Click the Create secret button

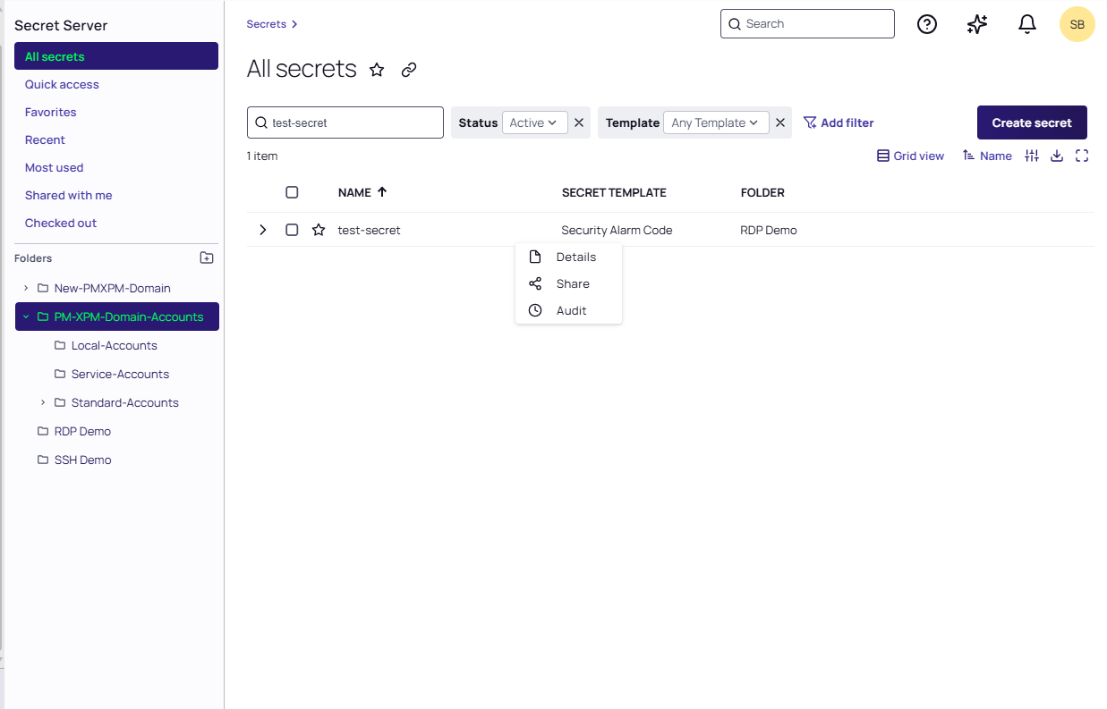point(1032,122)
